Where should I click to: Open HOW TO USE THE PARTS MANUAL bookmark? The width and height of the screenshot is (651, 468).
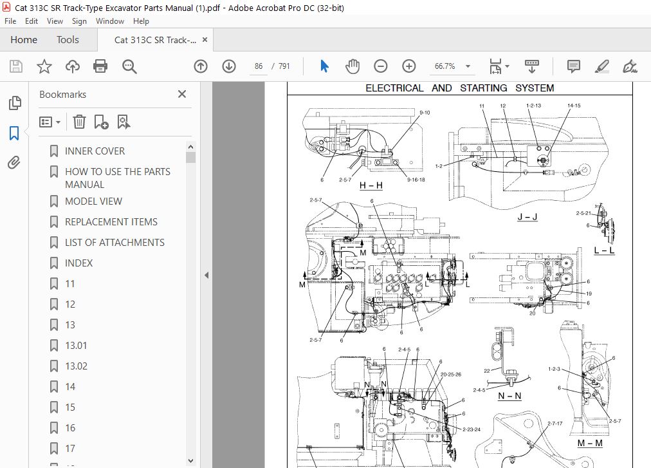click(x=118, y=178)
